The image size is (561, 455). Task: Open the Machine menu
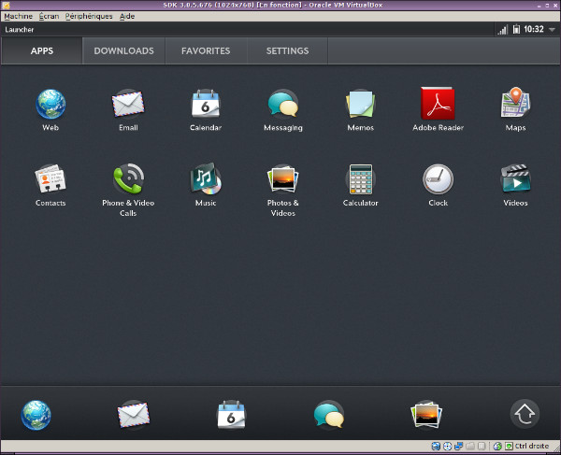19,16
